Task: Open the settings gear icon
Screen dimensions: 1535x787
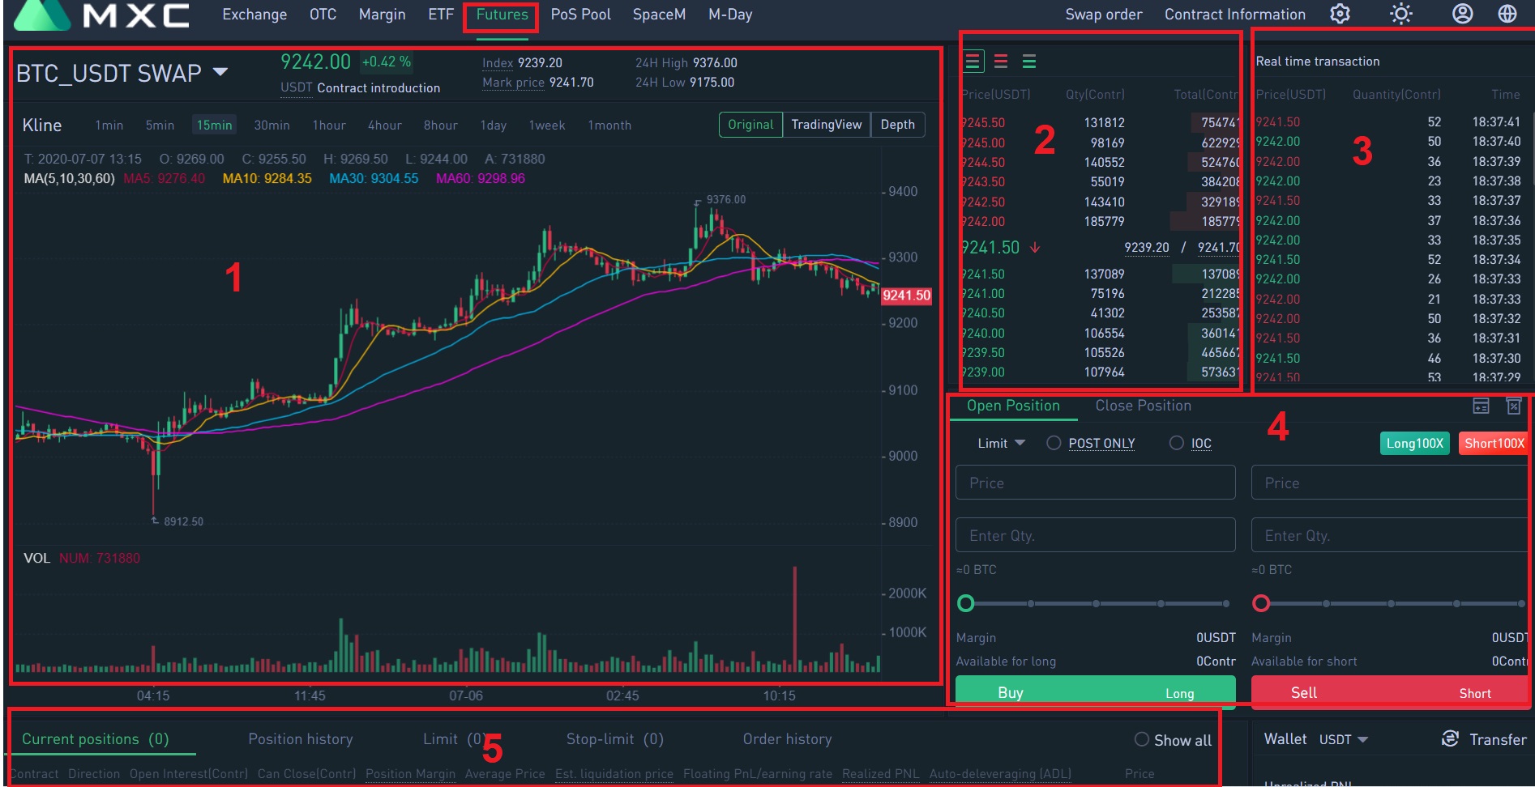Action: (1340, 14)
